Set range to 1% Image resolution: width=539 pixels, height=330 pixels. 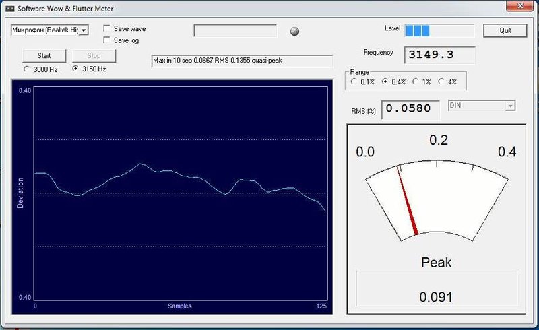[416, 81]
